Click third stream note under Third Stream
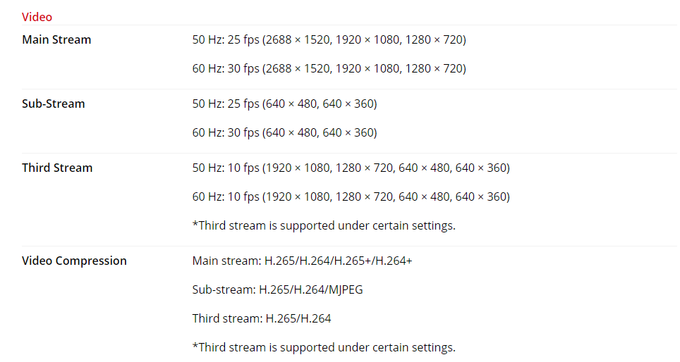The height and width of the screenshot is (362, 680). [324, 225]
